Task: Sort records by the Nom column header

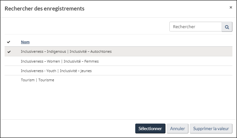Action: (25, 42)
